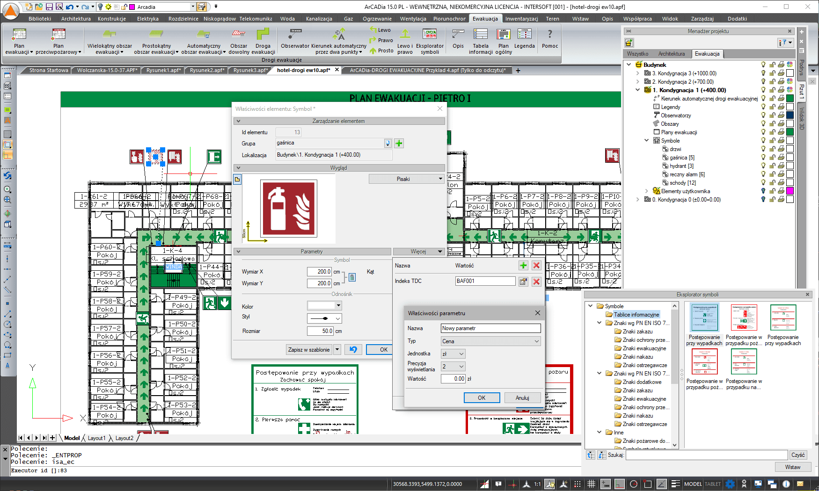Screen dimensions: 819x491
Task: Click Wstaw in symbol explorer
Action: 792,467
